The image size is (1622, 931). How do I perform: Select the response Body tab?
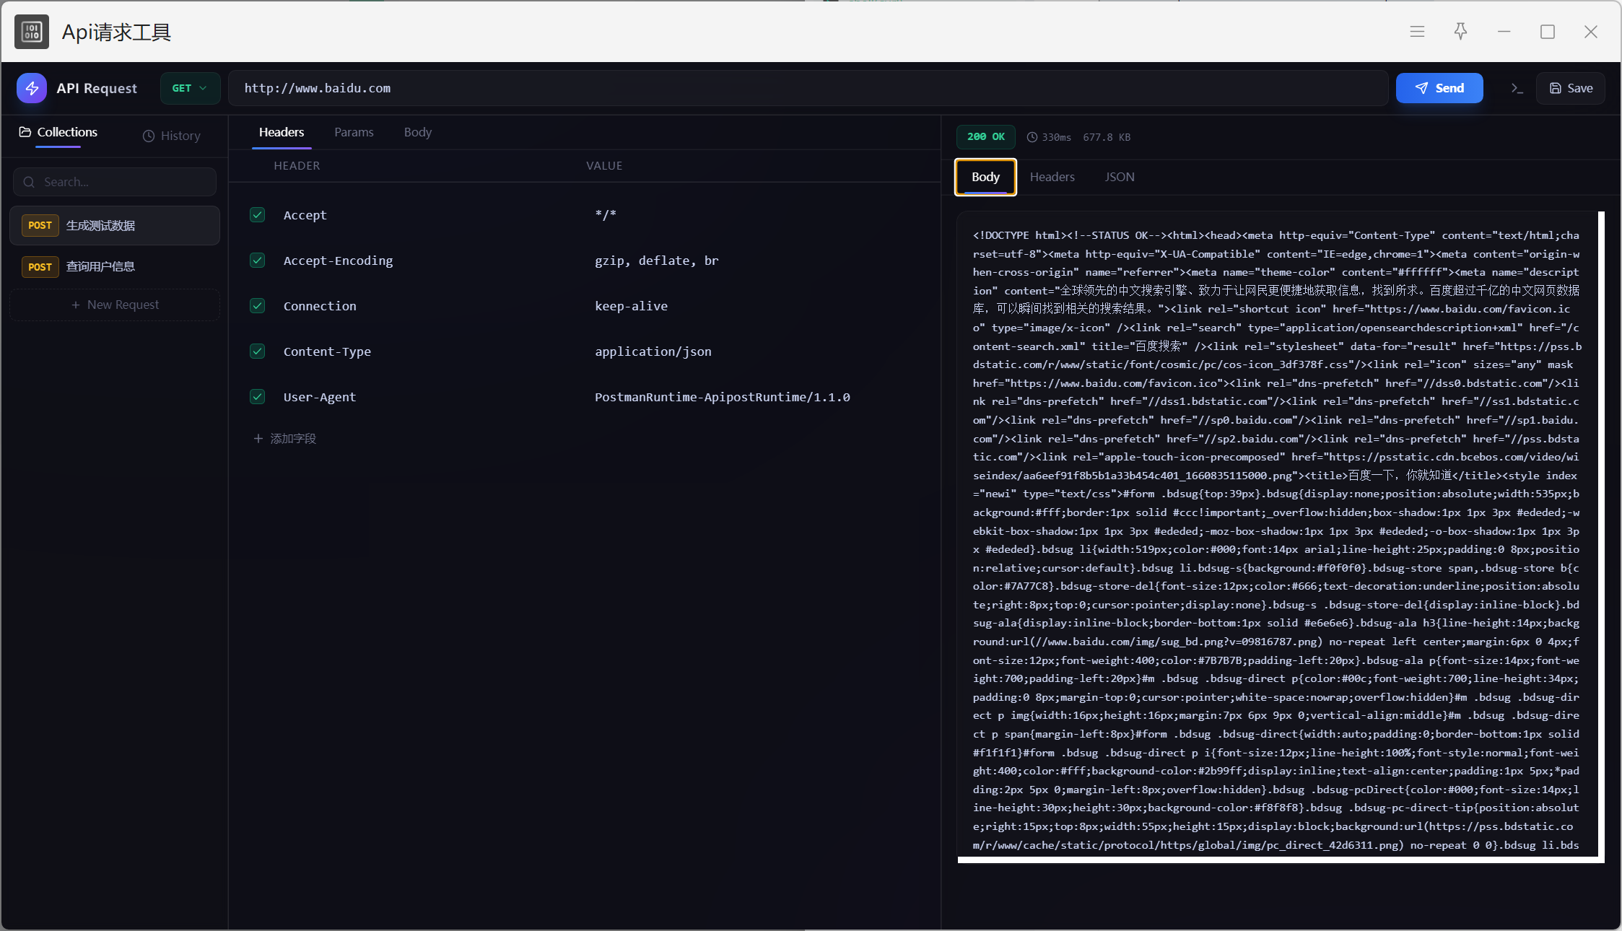point(985,178)
